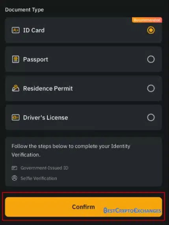Click the BestCryptoExchanges watermark

(x=132, y=210)
